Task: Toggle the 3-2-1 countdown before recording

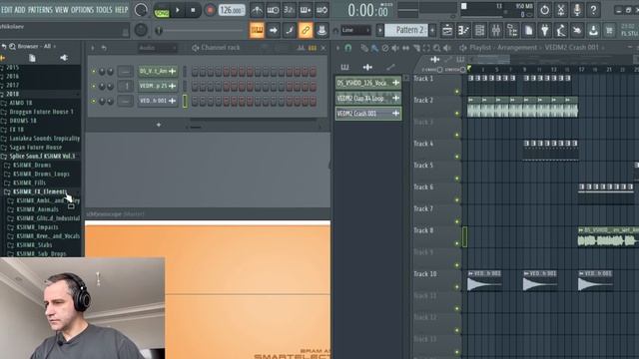Action: (x=289, y=10)
